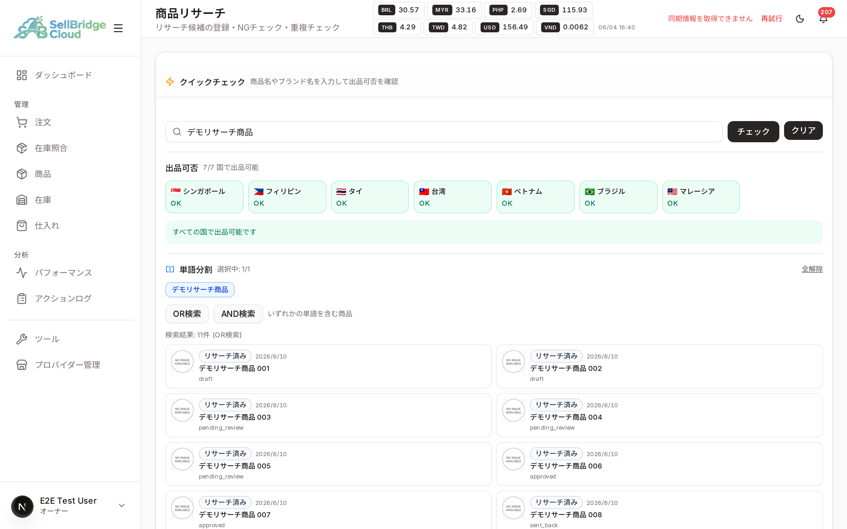Select the フィリピン OK card
Viewport: 847px width, 529px height.
point(287,197)
